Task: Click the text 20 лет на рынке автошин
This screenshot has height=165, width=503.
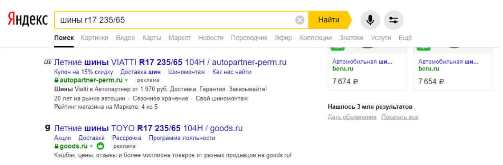Action: tap(90, 98)
